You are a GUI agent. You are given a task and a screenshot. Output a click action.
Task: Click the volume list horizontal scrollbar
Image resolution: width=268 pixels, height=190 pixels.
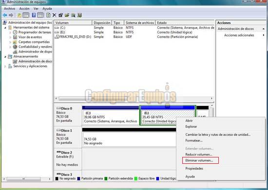coord(134,99)
